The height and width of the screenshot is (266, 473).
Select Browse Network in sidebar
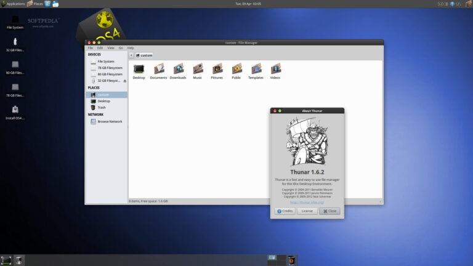(x=110, y=121)
